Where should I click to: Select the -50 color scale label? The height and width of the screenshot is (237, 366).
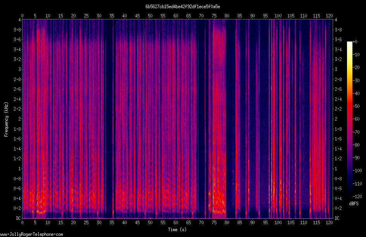[356, 106]
